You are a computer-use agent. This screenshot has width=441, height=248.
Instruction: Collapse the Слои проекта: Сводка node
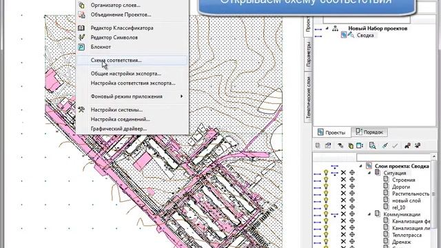point(361,166)
